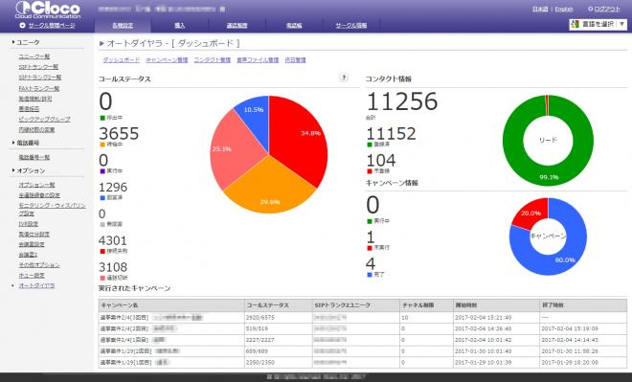Image resolution: width=632 pixels, height=382 pixels.
Task: Click the circle arrow icon beside サークル管理ページ
Action: tap(22, 26)
